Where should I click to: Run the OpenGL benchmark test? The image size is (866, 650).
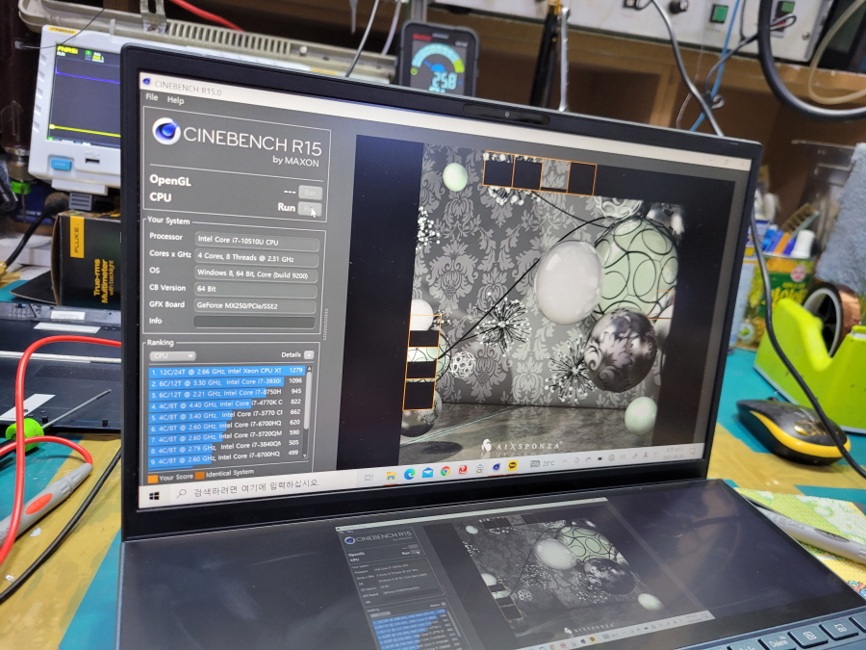point(309,192)
